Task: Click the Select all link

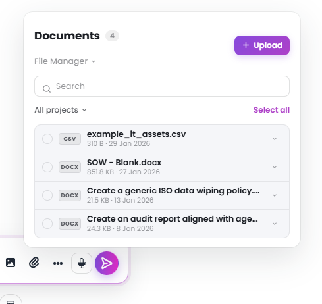Action: tap(271, 110)
